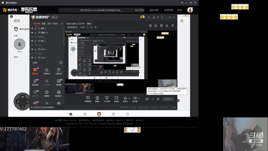
Task: Open the toolbox more-options circle icon
Action: [61, 63]
